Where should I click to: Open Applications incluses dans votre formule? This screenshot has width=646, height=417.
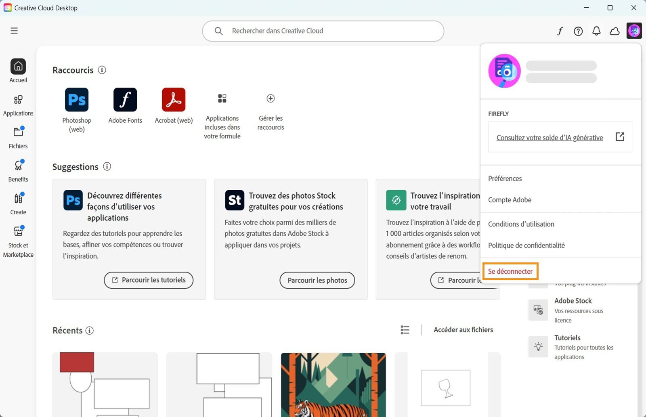[x=222, y=116]
